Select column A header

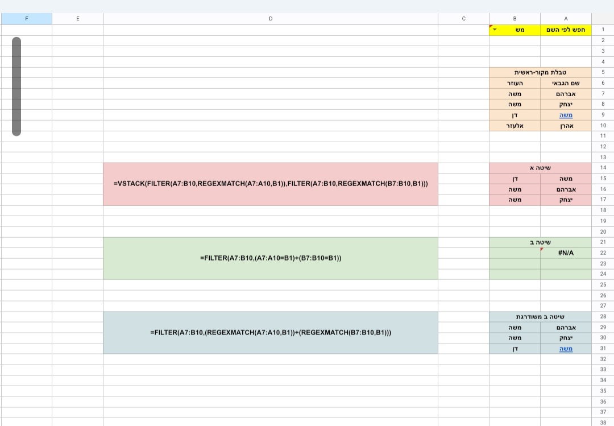pos(566,18)
